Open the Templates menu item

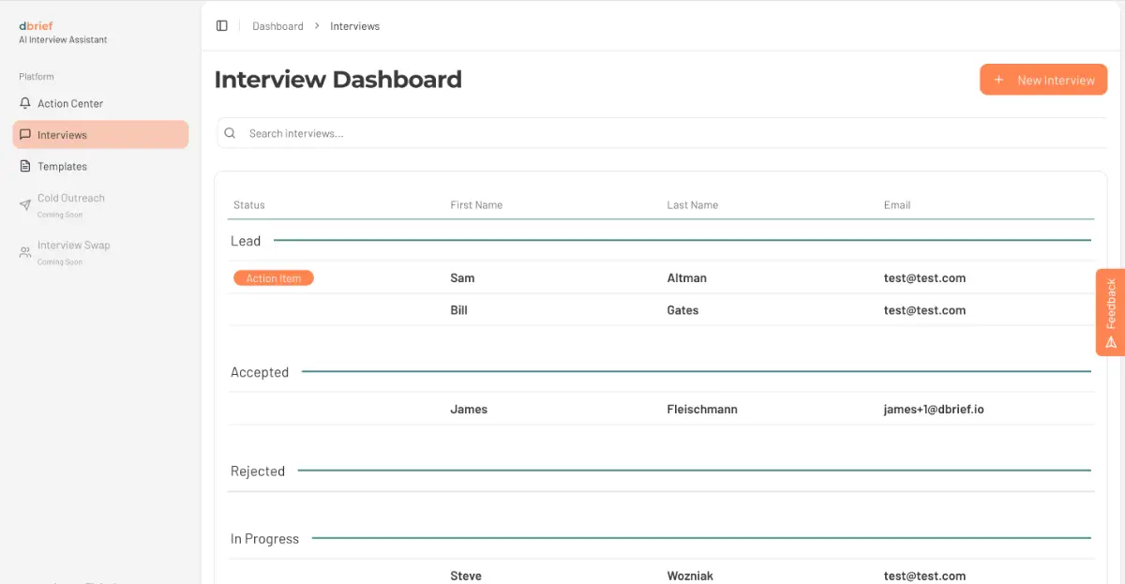click(x=62, y=167)
